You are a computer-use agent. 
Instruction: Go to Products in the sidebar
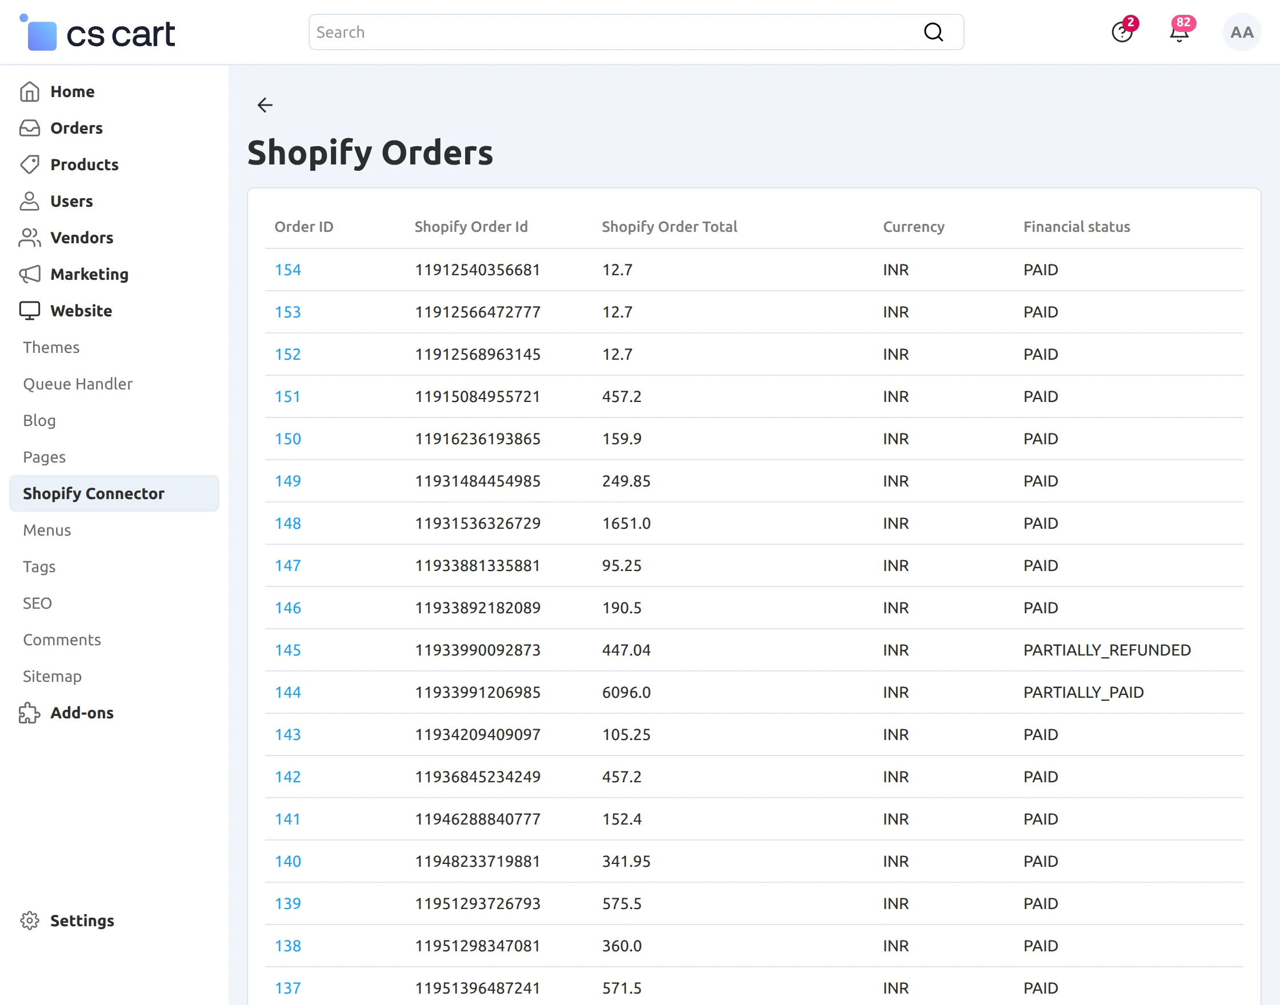click(84, 165)
